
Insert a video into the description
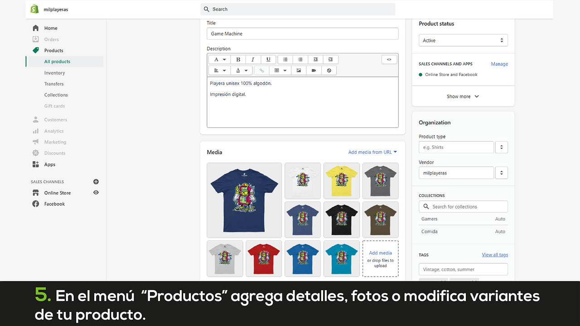(x=314, y=70)
